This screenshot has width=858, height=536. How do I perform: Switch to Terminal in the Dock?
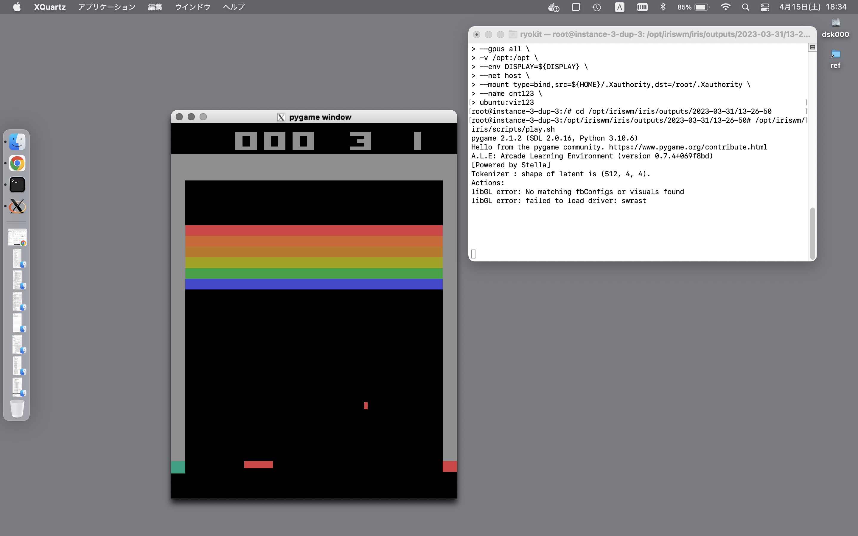(x=17, y=185)
